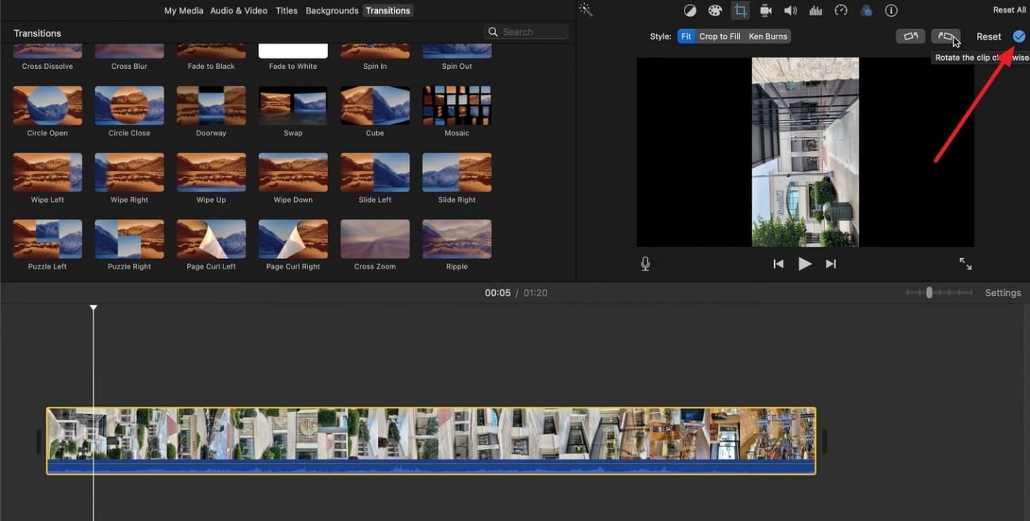Start voiceover recording with the microphone icon

(x=645, y=263)
